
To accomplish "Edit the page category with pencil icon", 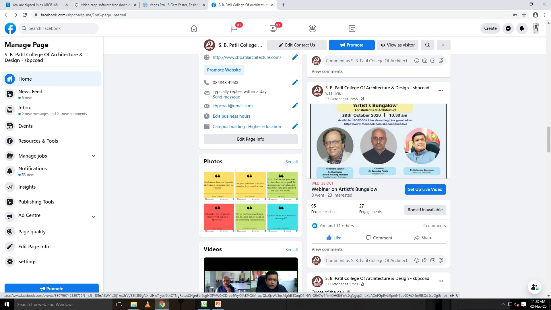I will 295,127.
